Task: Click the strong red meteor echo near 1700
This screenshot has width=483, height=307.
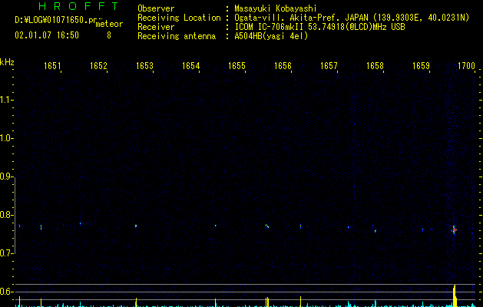Action: 454,229
